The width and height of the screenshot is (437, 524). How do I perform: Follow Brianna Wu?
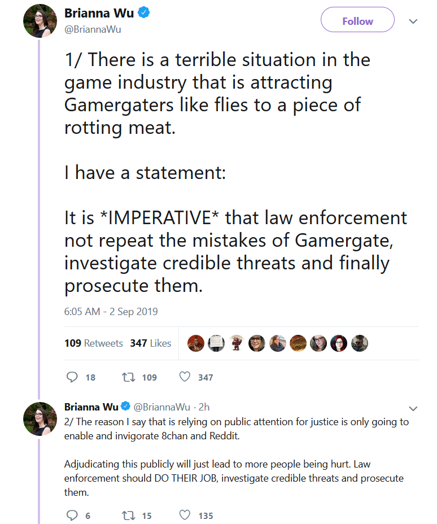(357, 20)
